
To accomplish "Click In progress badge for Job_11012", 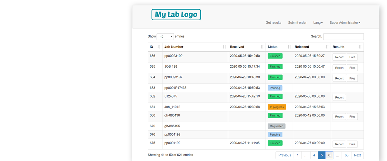I will (x=277, y=107).
